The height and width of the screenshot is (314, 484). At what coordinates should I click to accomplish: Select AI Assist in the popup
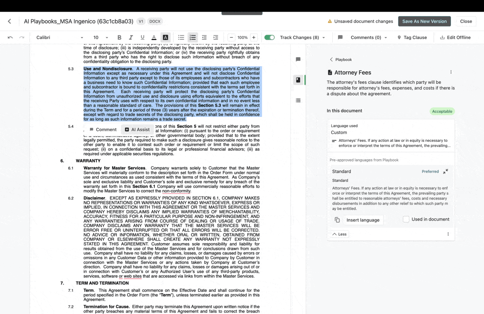coord(137,129)
